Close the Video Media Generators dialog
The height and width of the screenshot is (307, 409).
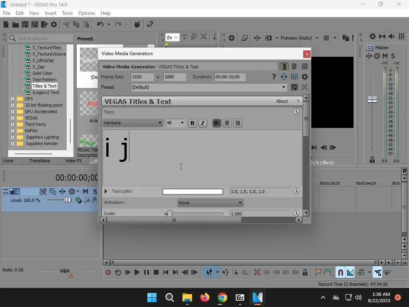307,54
